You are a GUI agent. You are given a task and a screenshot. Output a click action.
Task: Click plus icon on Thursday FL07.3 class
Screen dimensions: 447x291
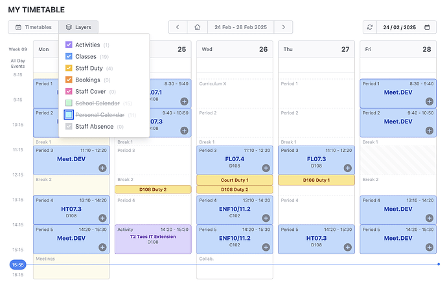(x=347, y=168)
